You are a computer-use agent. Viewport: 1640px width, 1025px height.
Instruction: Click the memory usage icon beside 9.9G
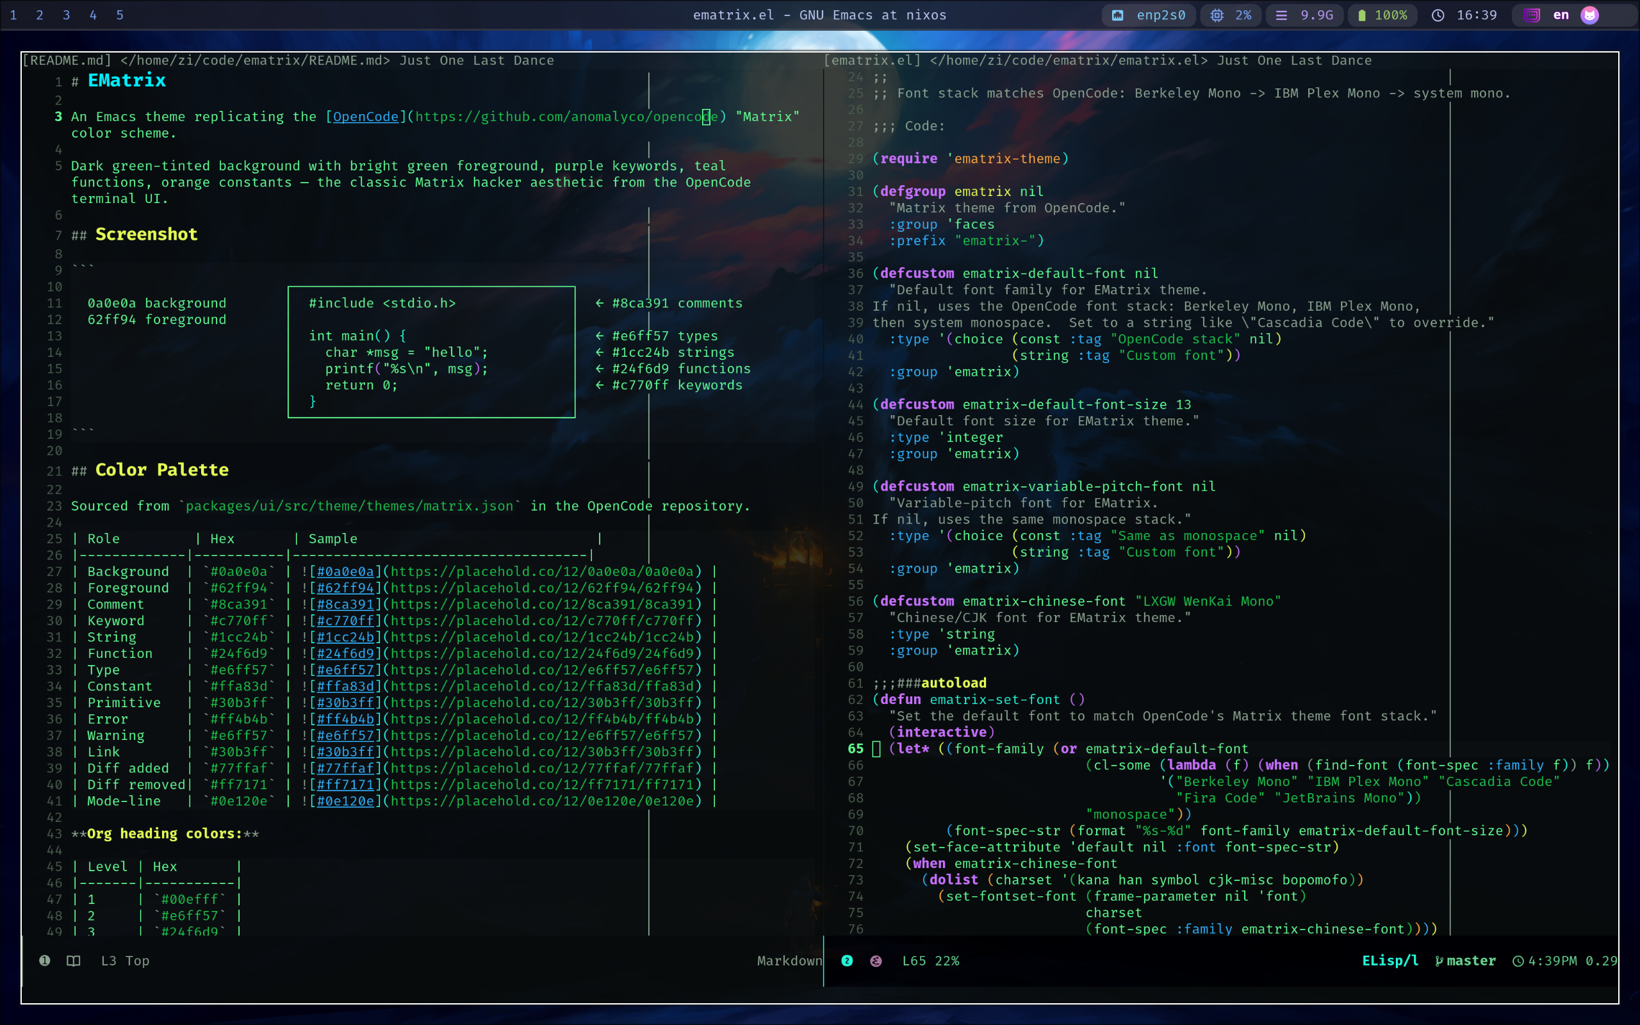[x=1281, y=15]
